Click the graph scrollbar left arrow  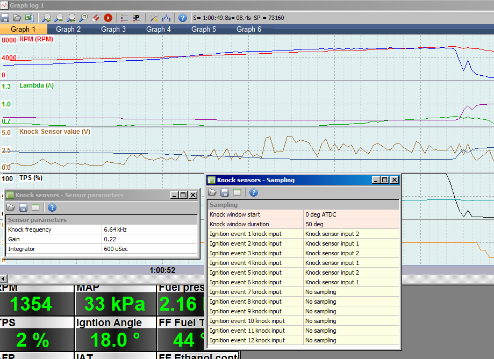coord(3,278)
